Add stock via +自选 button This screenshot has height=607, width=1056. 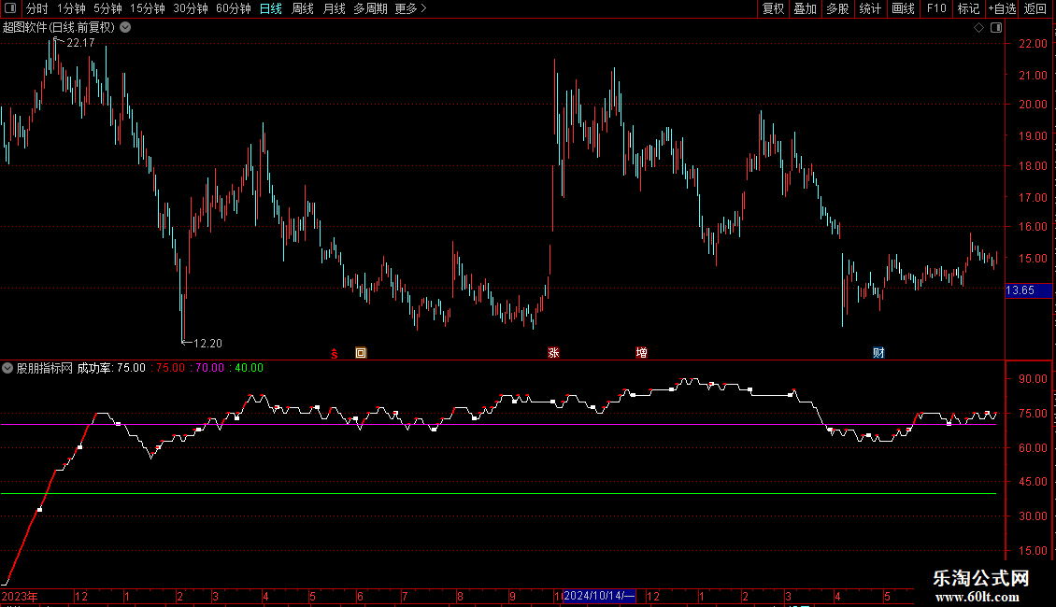tap(1002, 8)
